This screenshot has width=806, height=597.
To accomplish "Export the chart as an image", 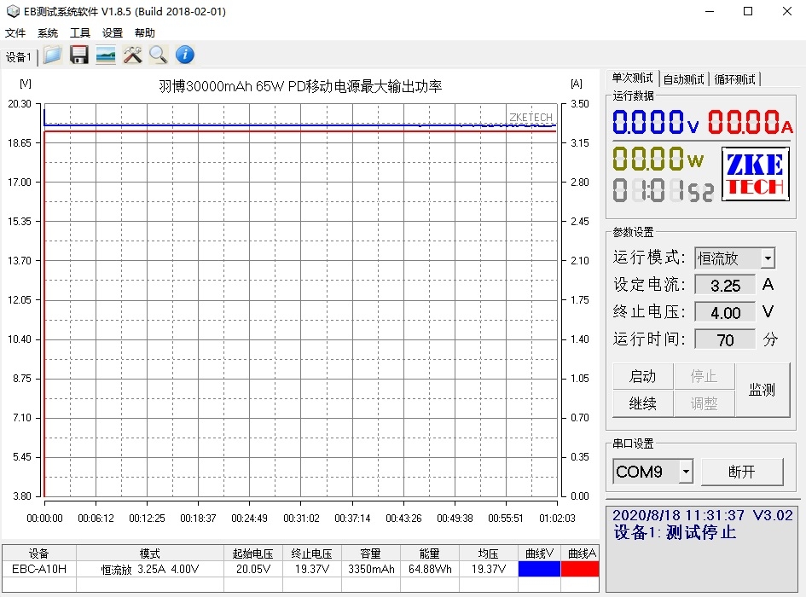I will (105, 54).
